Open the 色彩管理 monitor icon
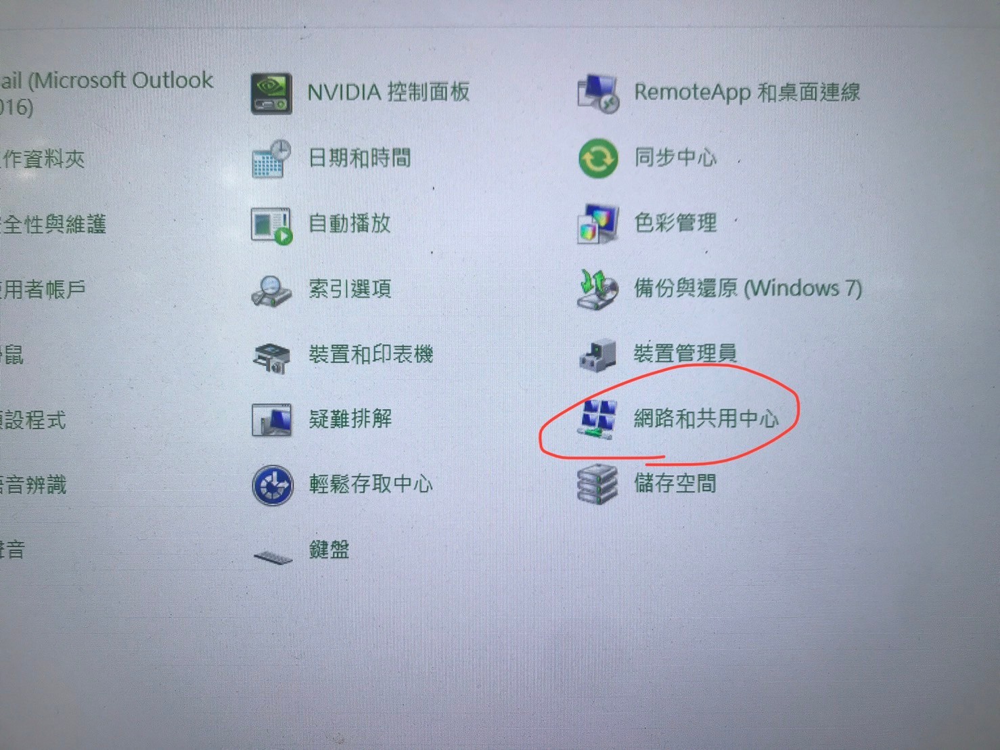This screenshot has width=1000, height=750. click(x=598, y=223)
